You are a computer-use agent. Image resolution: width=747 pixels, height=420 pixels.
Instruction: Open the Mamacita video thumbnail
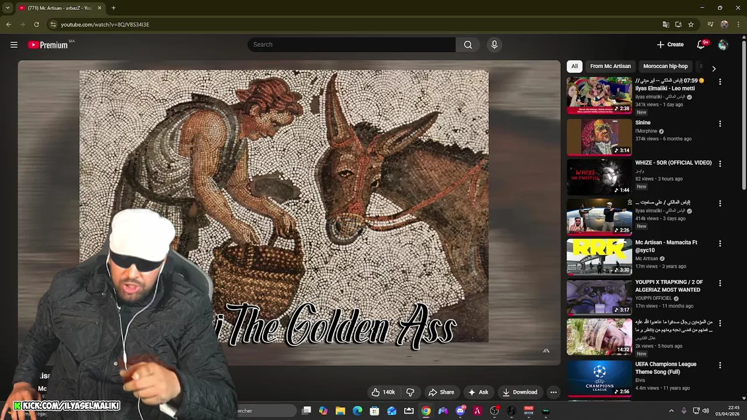pos(599,257)
